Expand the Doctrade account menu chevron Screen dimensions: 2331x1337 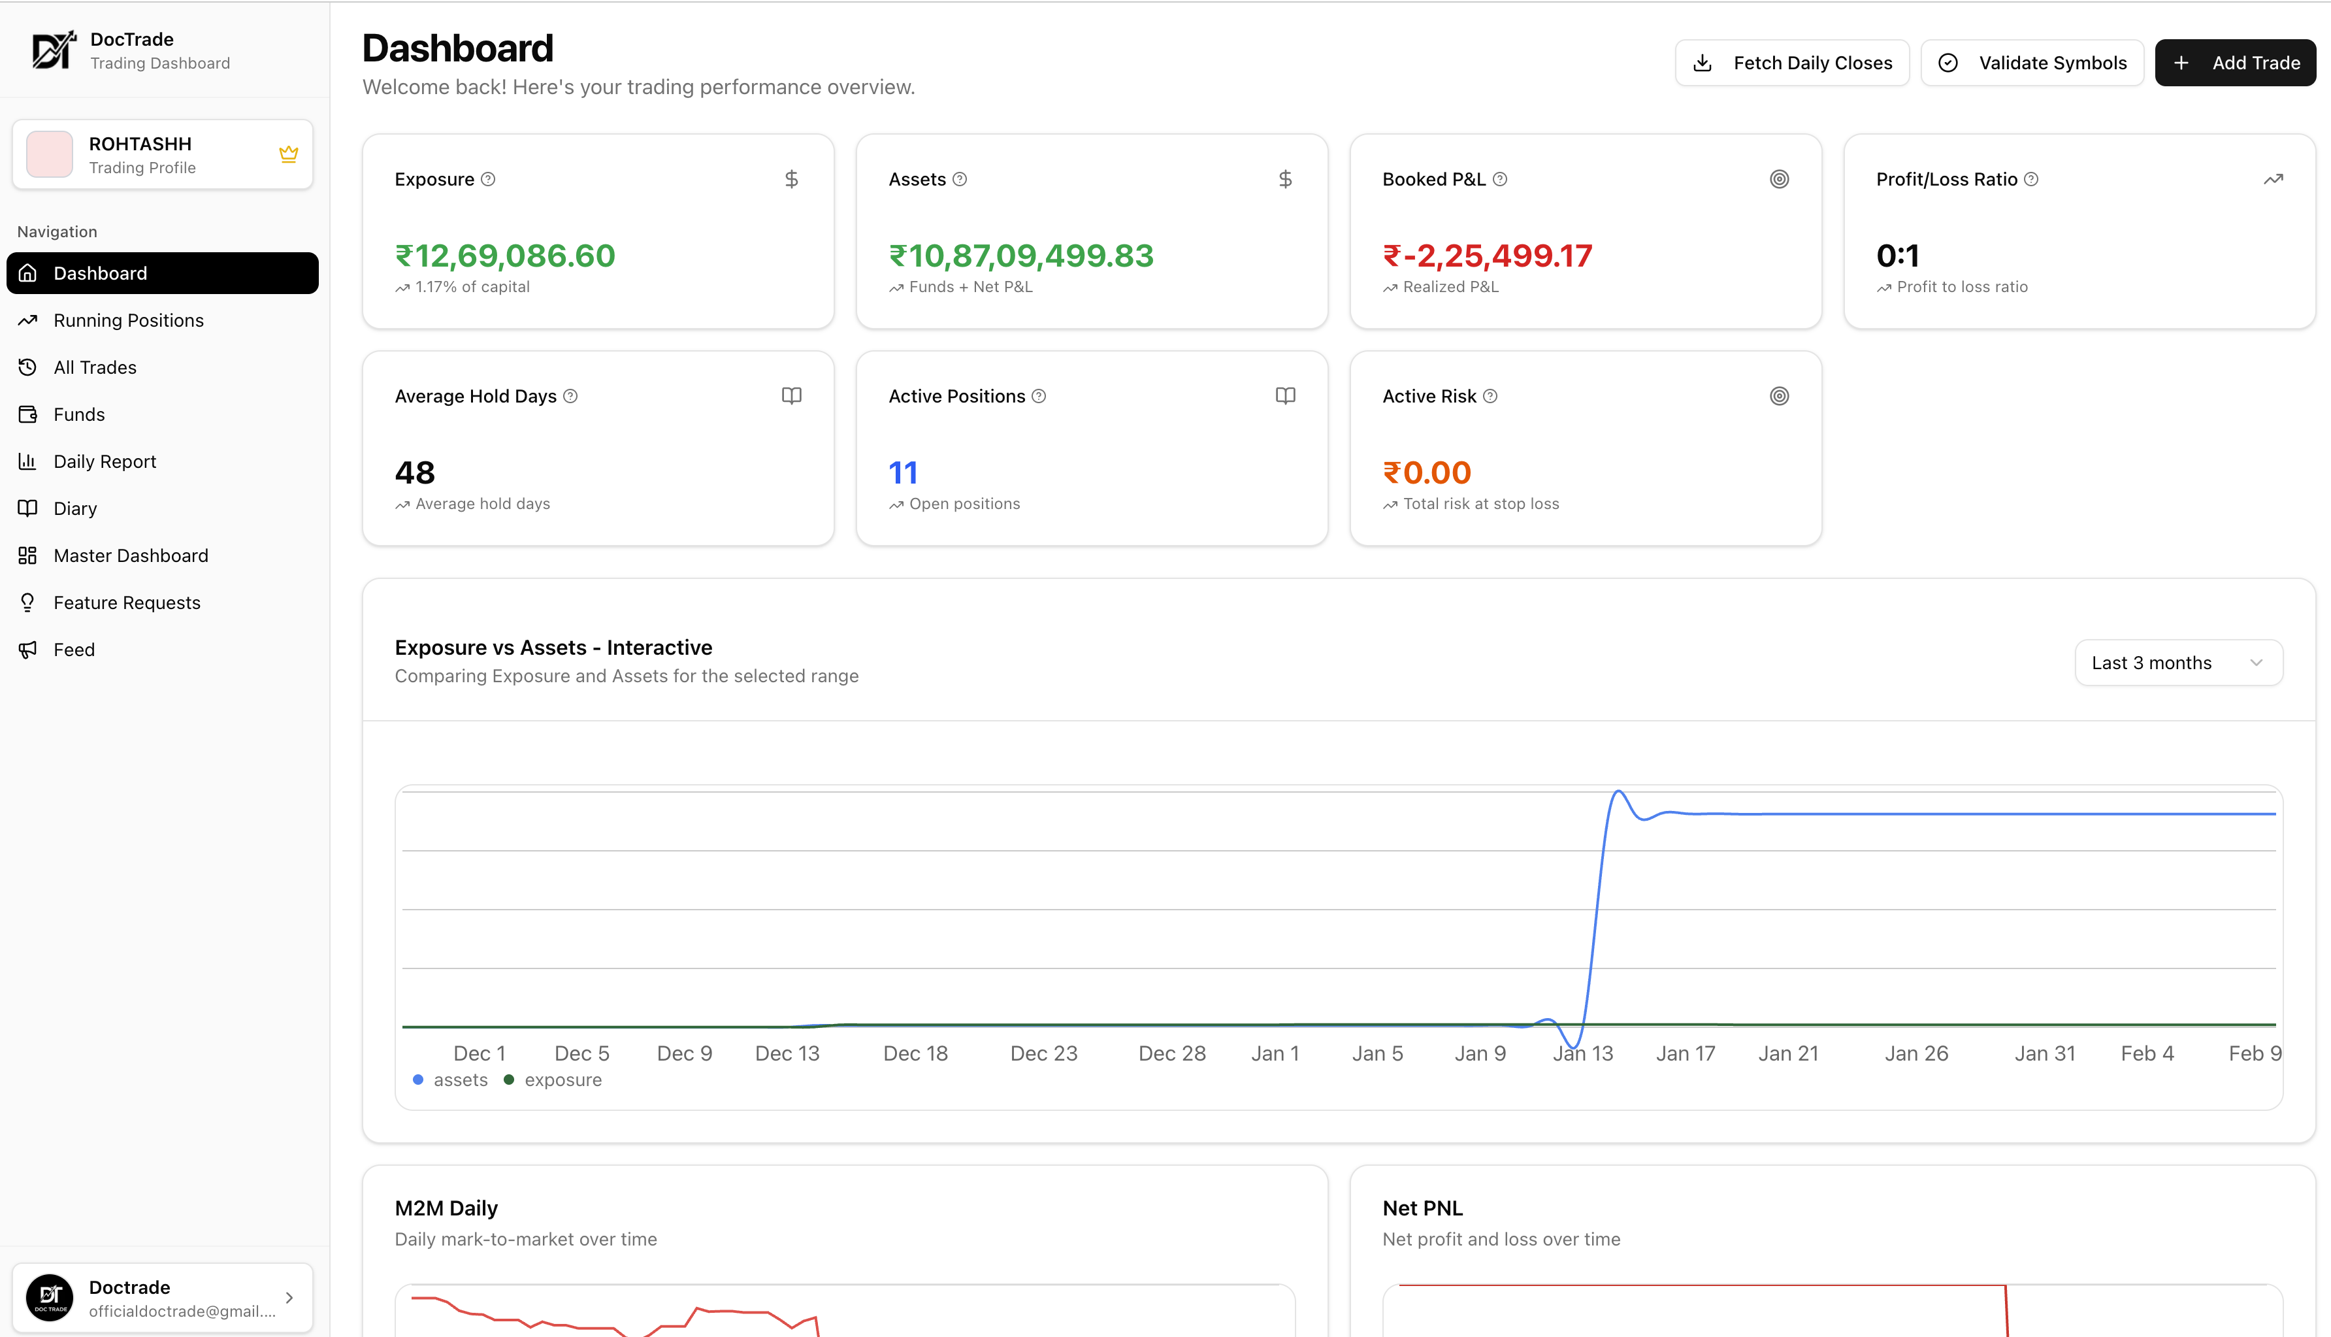[x=289, y=1298]
